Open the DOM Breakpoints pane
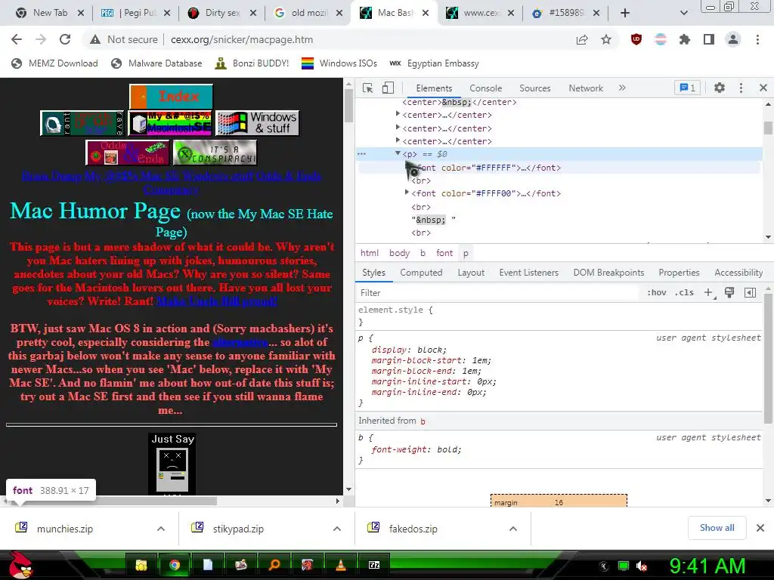 click(x=608, y=272)
